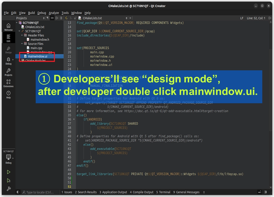Collapse the Header Files folder

[x=22, y=35]
